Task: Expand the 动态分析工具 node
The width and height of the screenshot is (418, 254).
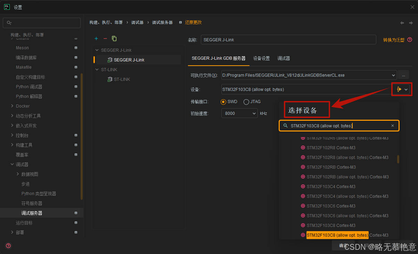Action: coord(12,116)
